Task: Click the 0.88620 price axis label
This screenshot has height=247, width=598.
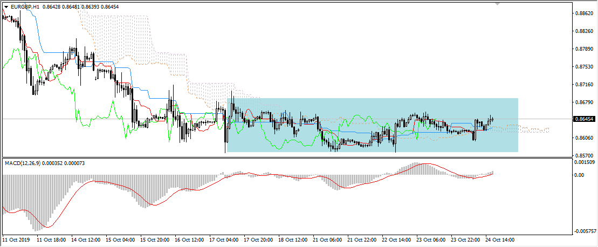Action: pyautogui.click(x=583, y=13)
